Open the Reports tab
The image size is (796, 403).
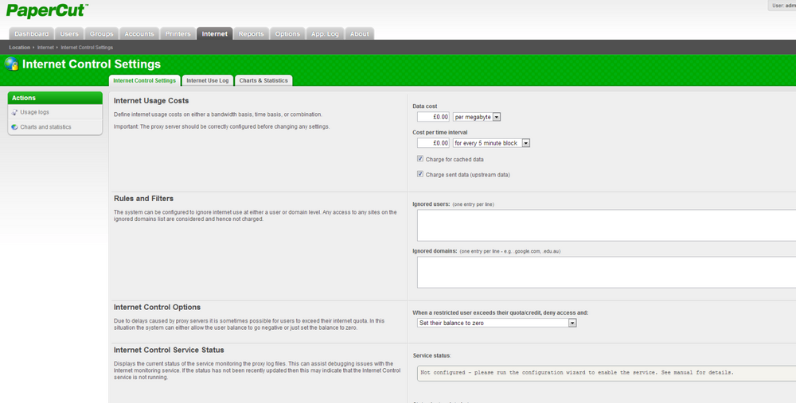click(x=252, y=33)
